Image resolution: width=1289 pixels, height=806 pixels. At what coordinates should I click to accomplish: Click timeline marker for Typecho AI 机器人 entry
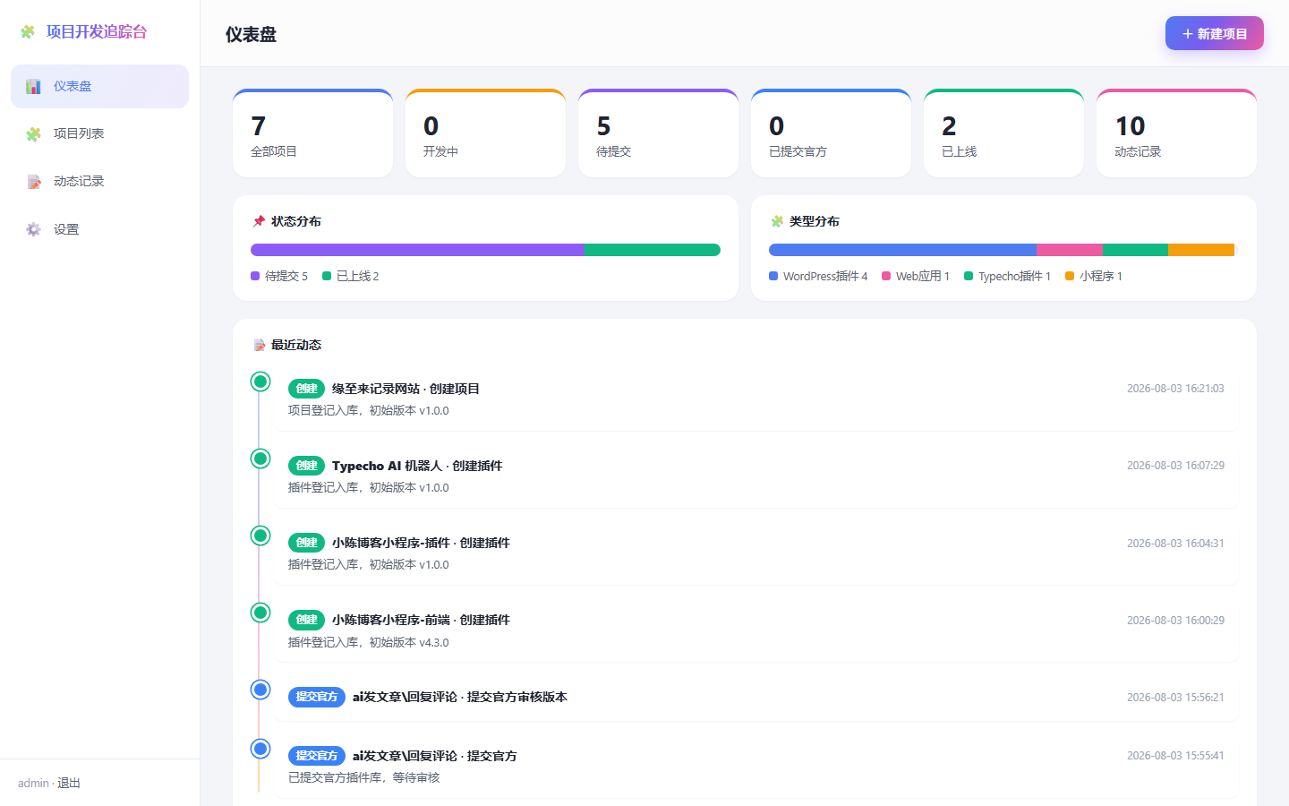point(260,459)
